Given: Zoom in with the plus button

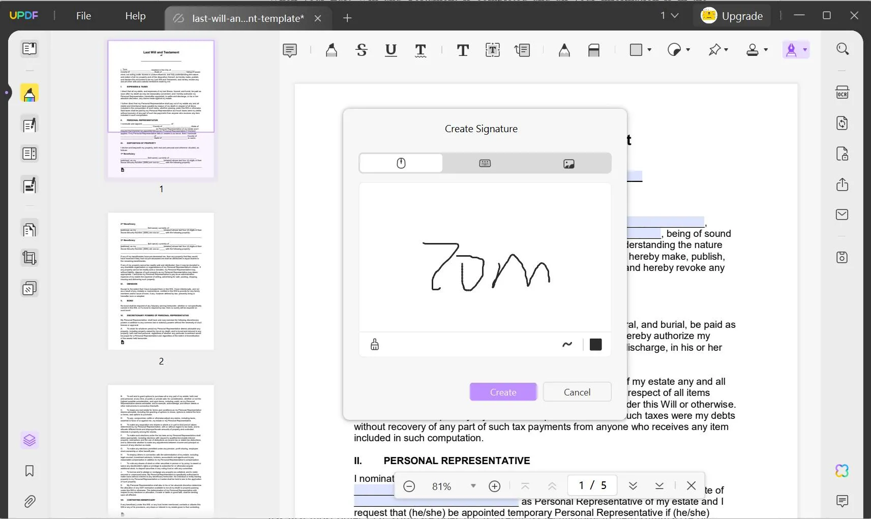Looking at the screenshot, I should (x=495, y=486).
